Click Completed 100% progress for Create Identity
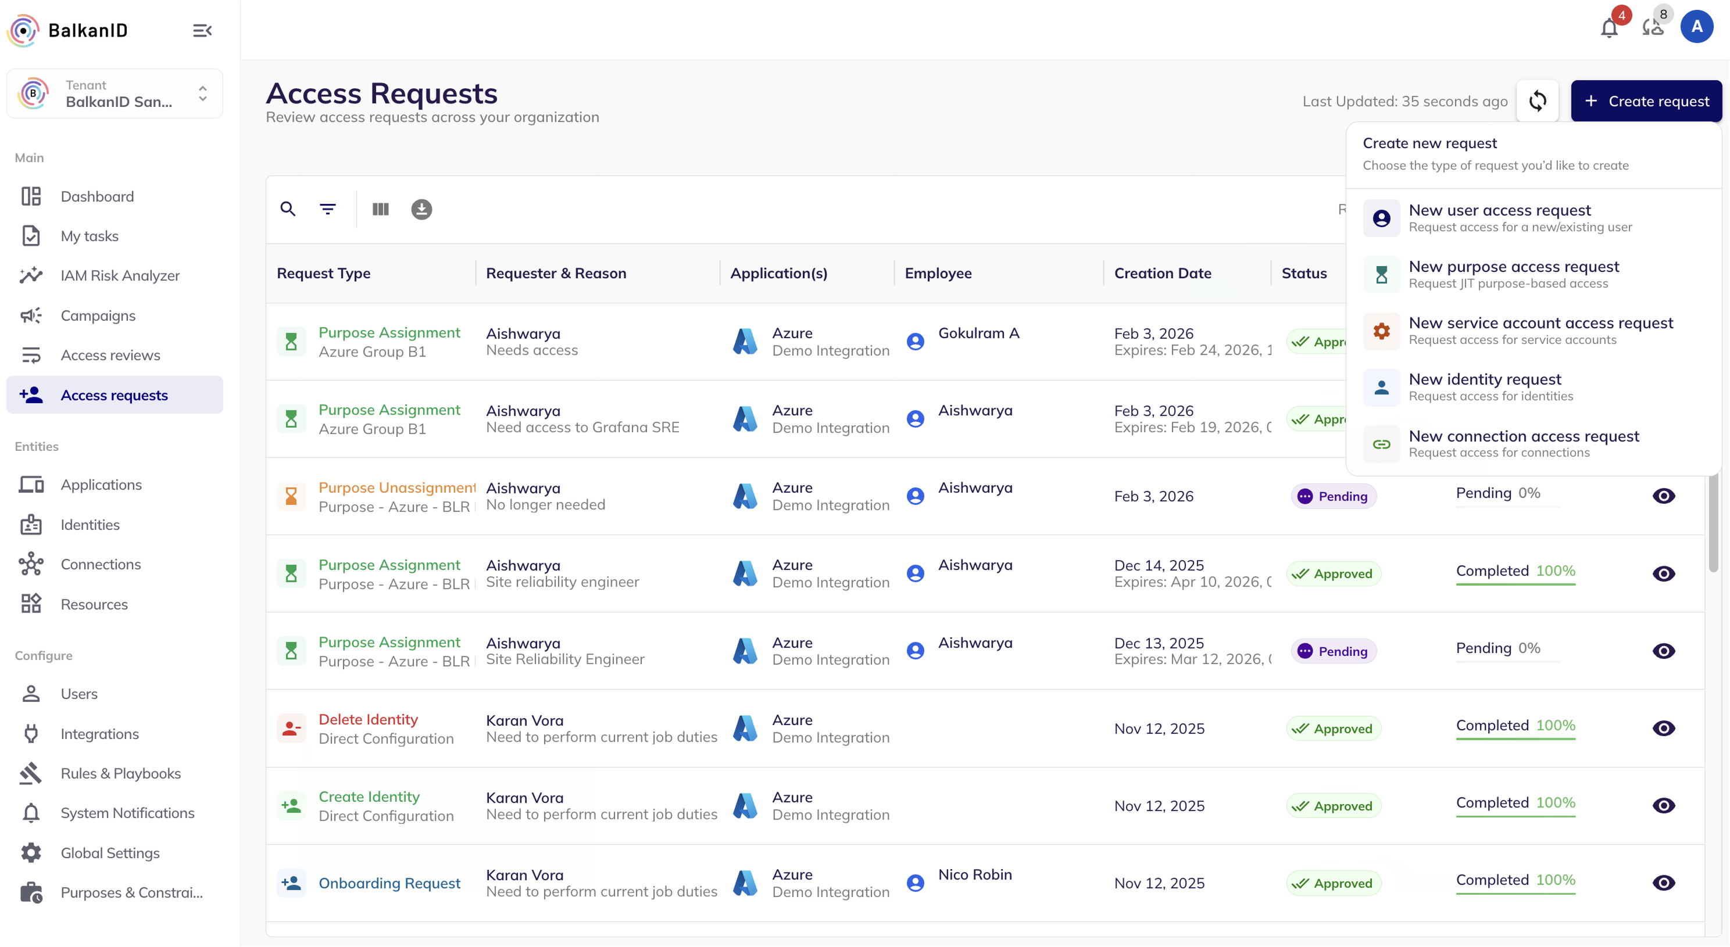Screen dimensions: 1730x947 click(x=1515, y=803)
